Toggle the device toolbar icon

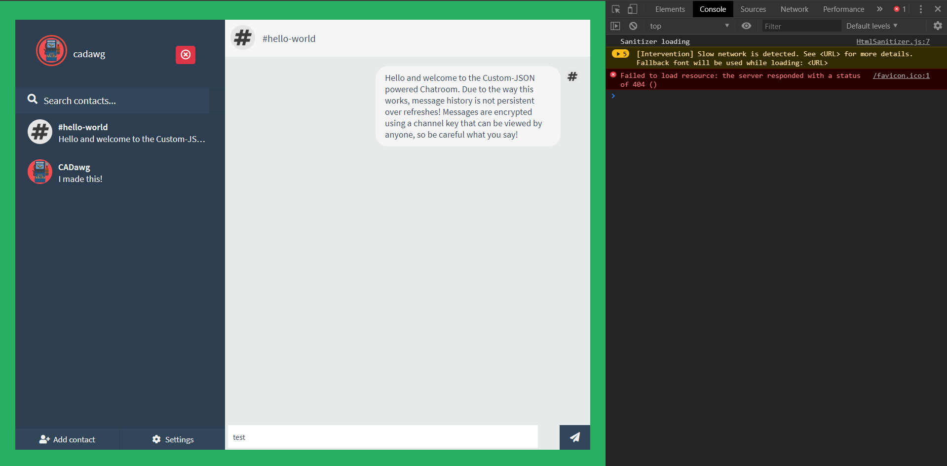coord(632,9)
